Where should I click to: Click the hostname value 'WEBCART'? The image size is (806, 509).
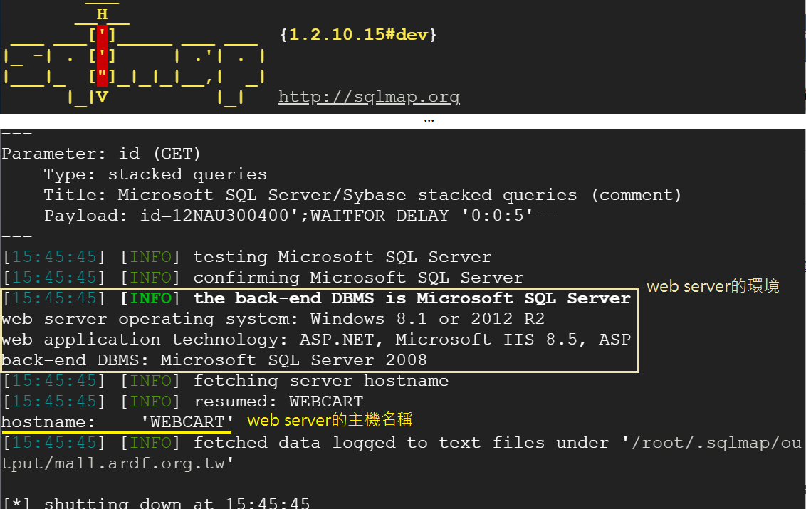coord(187,421)
